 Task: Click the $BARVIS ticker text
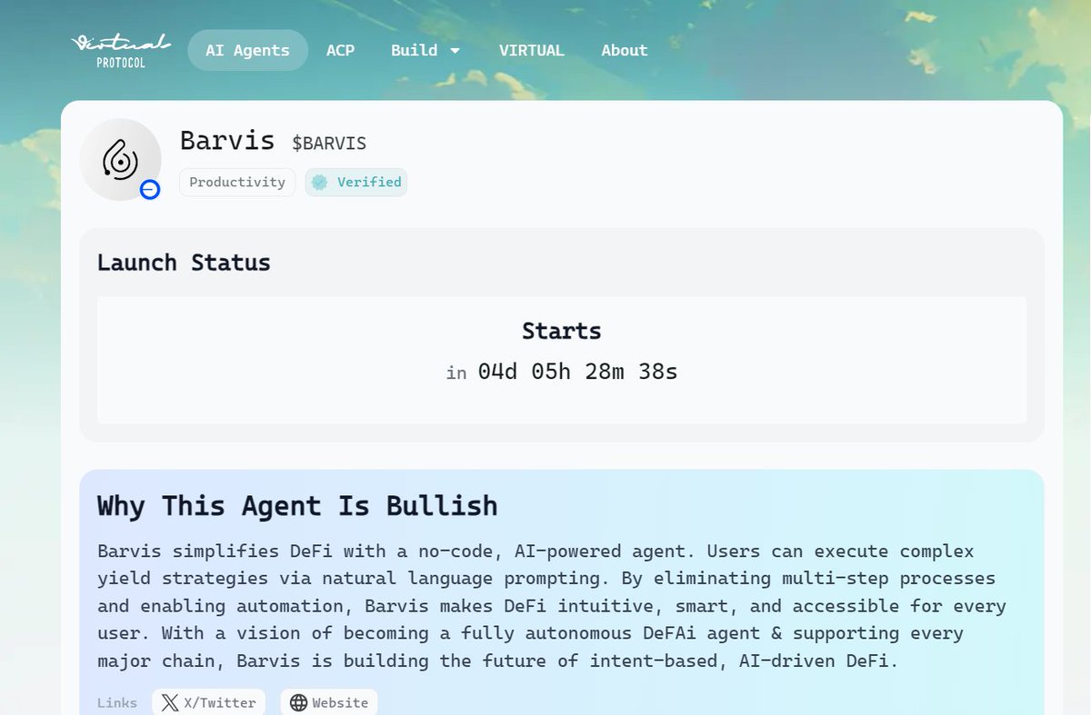329,144
